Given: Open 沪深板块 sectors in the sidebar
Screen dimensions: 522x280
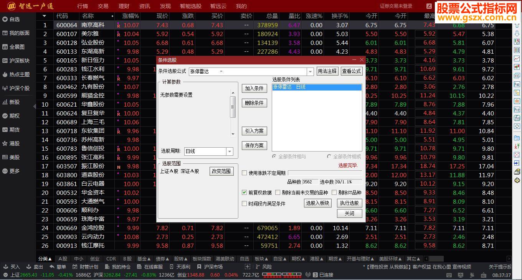Looking at the screenshot, I should tap(16, 61).
